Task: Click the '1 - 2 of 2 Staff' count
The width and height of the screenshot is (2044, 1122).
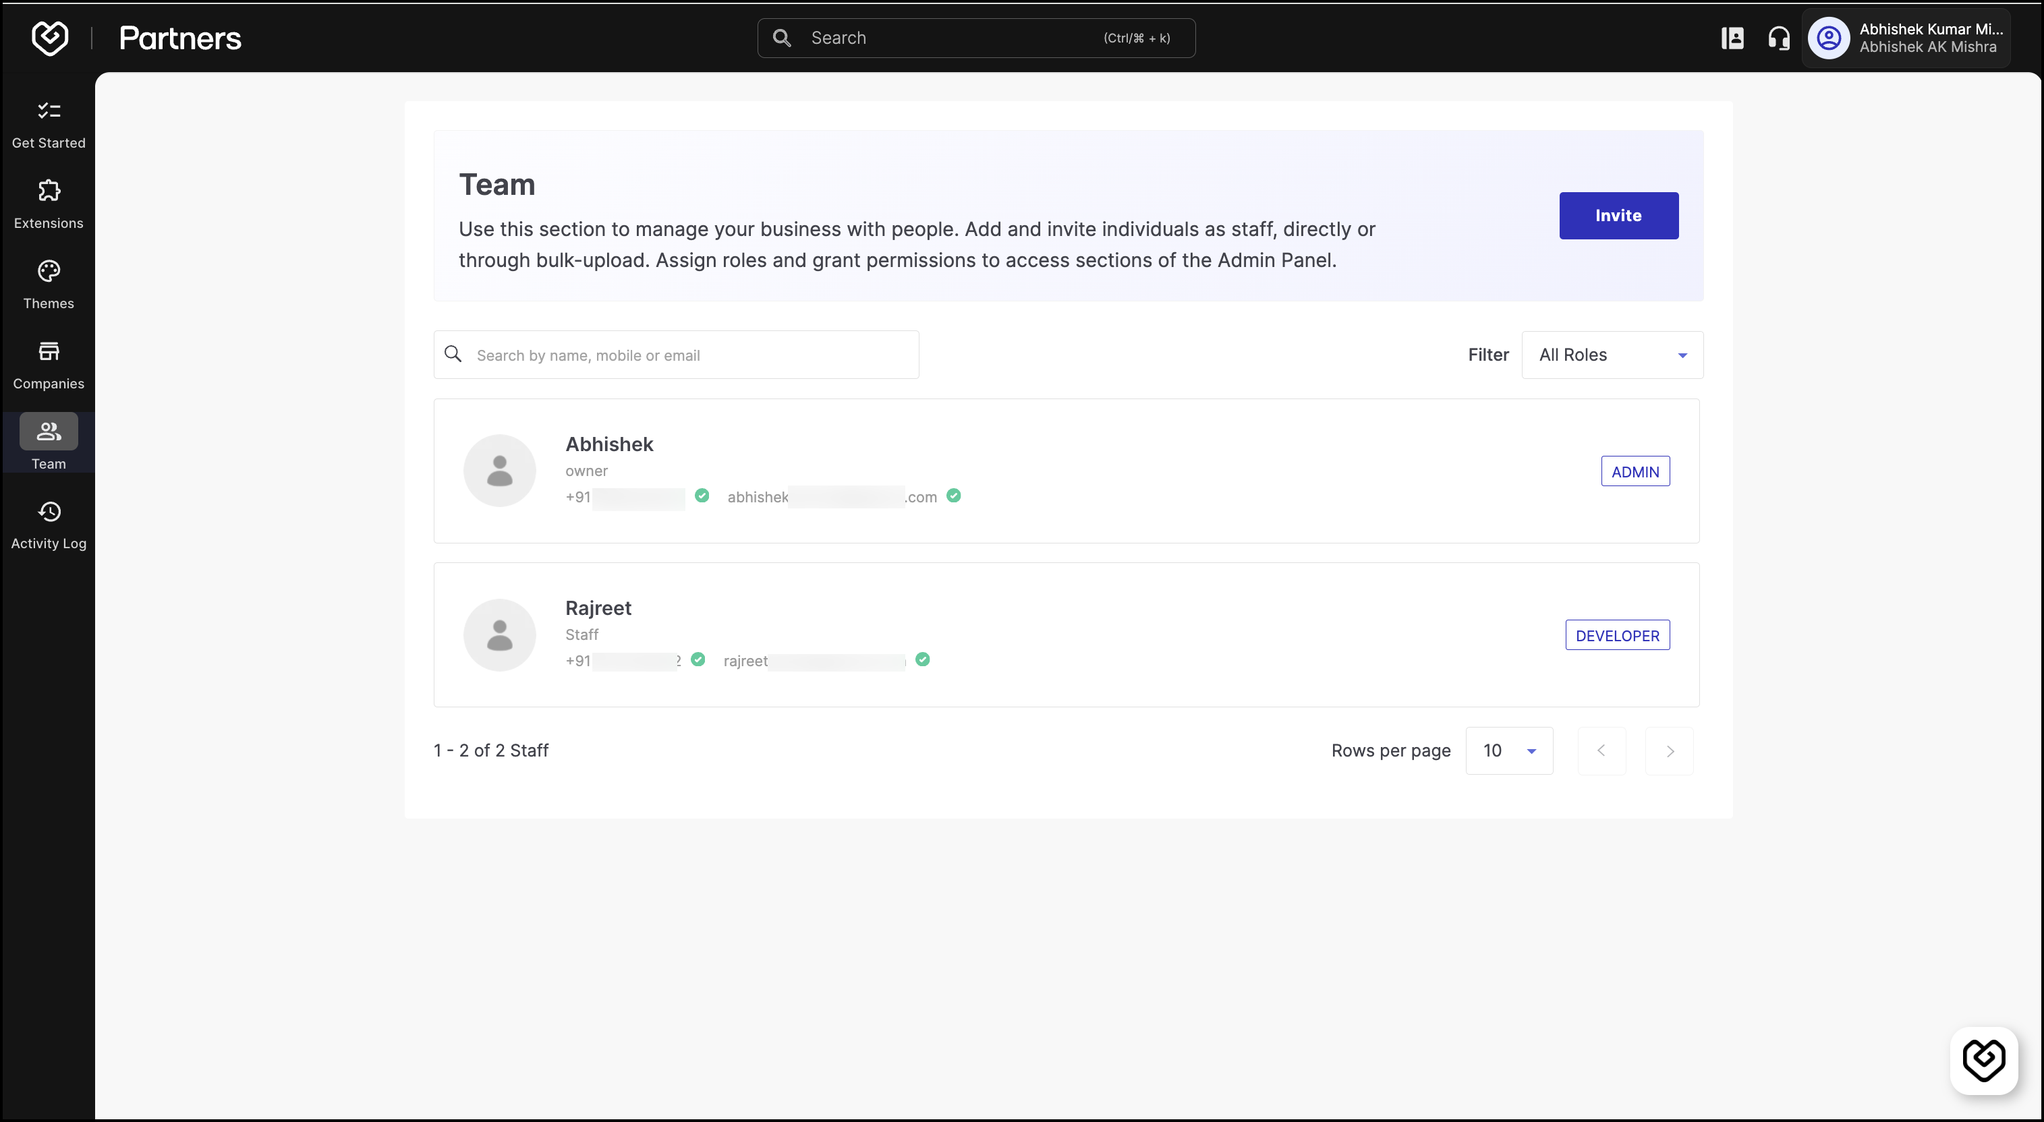Action: (491, 750)
